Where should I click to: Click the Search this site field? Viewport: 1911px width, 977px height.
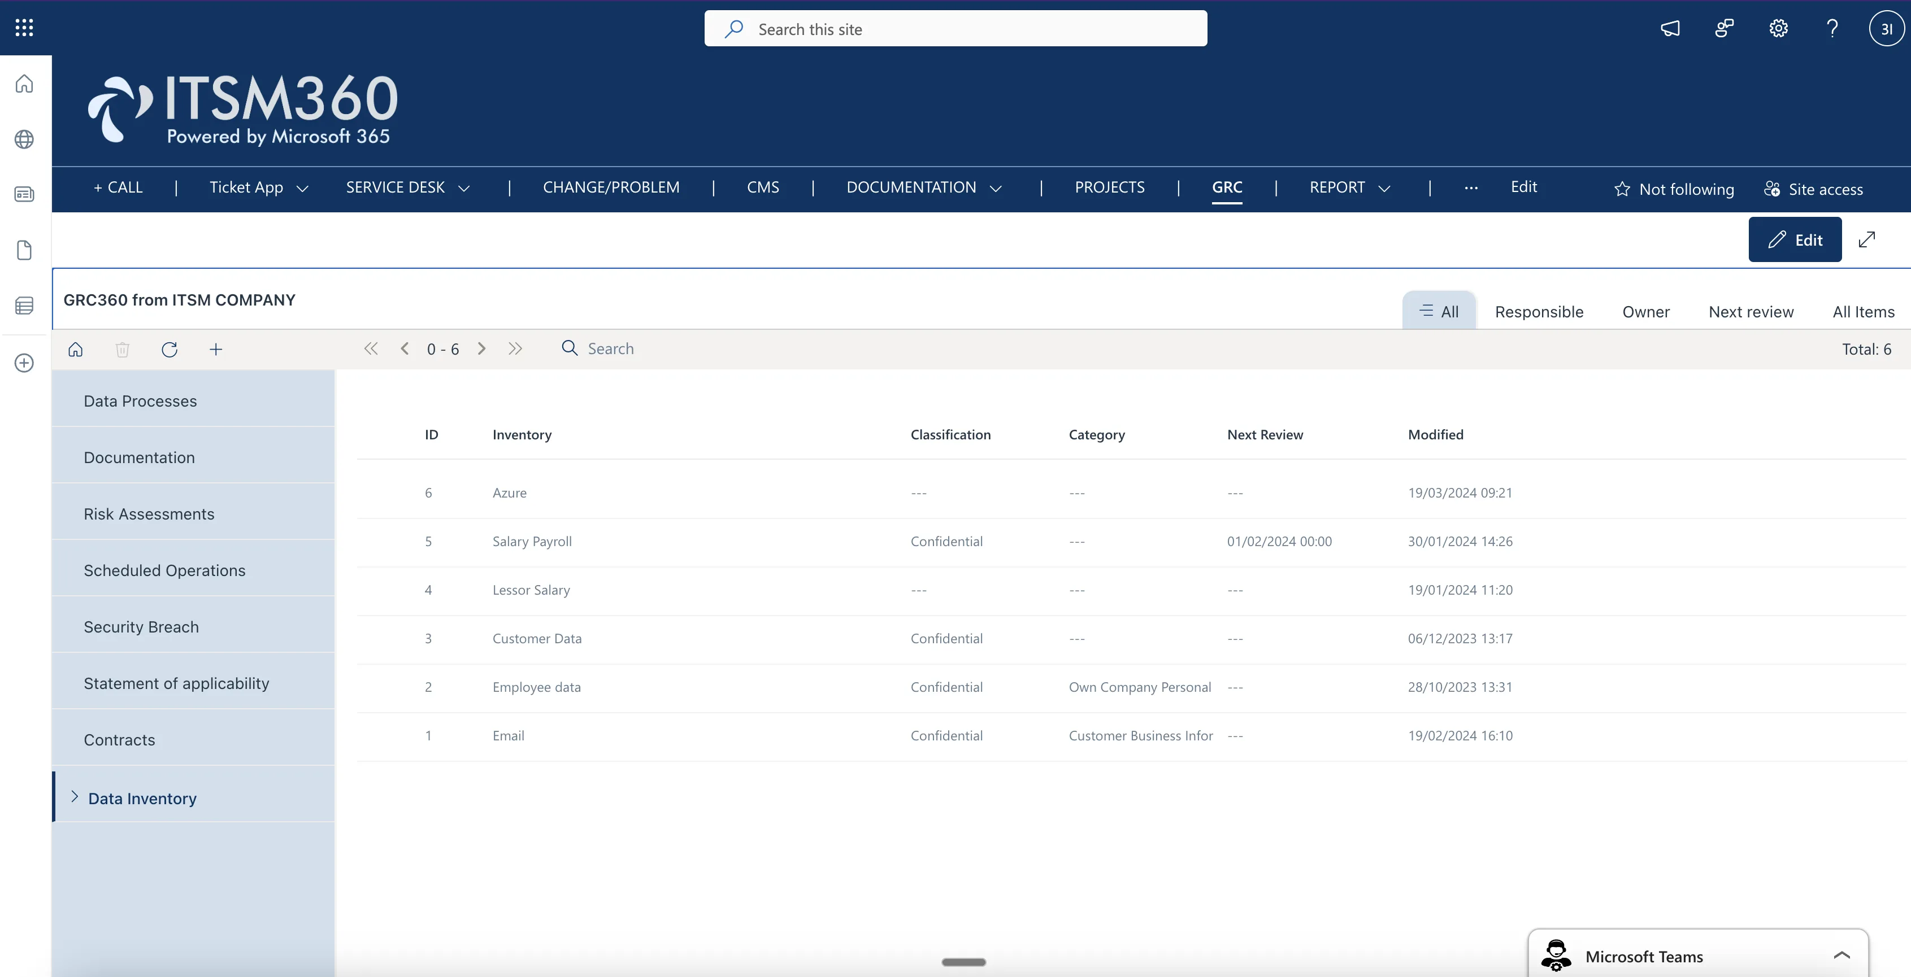(955, 29)
